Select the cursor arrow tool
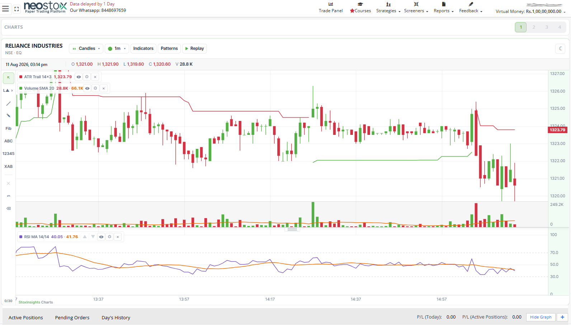This screenshot has height=325, width=571. 9,78
